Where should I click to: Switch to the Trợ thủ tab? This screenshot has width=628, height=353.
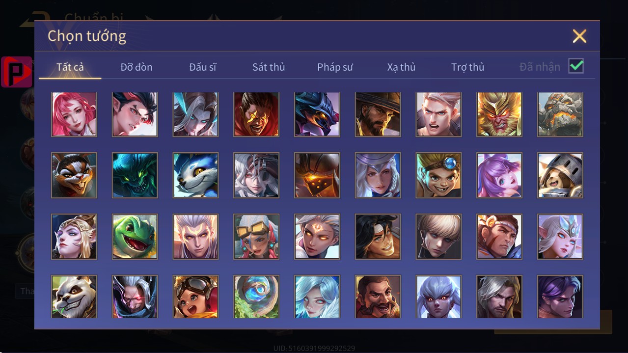point(467,67)
